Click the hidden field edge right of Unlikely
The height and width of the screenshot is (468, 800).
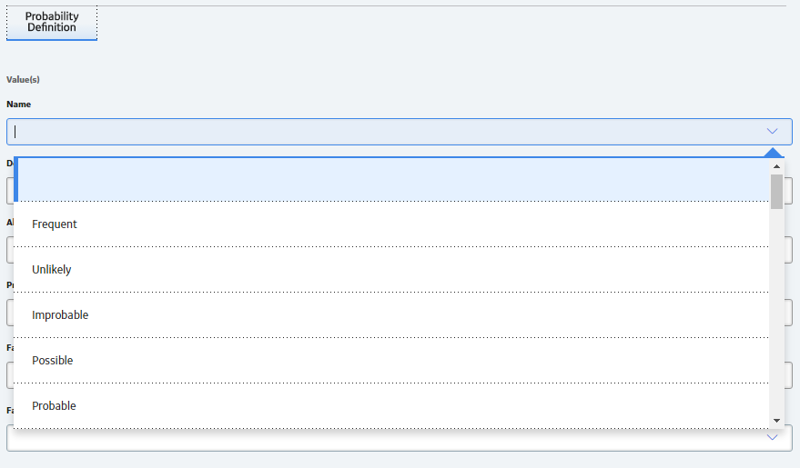(x=788, y=250)
